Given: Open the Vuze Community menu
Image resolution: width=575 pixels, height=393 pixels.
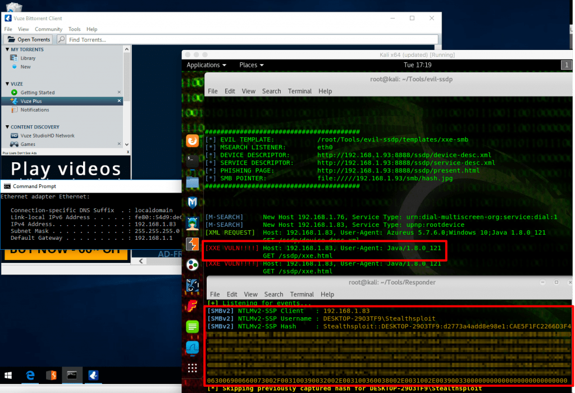Looking at the screenshot, I should coord(49,29).
